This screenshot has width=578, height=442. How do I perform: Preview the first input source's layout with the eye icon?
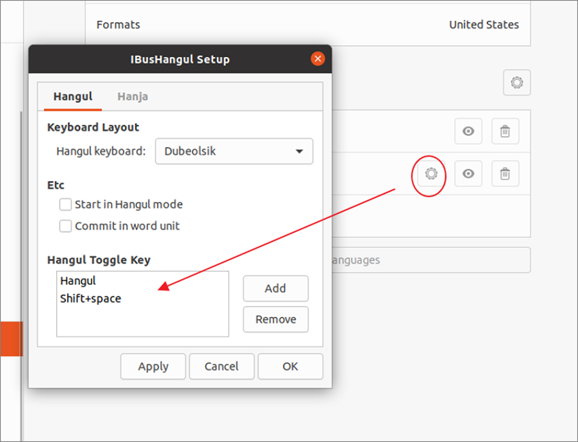[468, 131]
